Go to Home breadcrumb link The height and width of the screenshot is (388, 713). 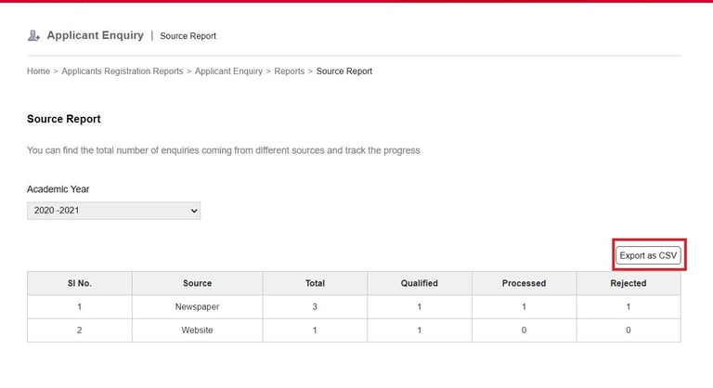(x=38, y=71)
